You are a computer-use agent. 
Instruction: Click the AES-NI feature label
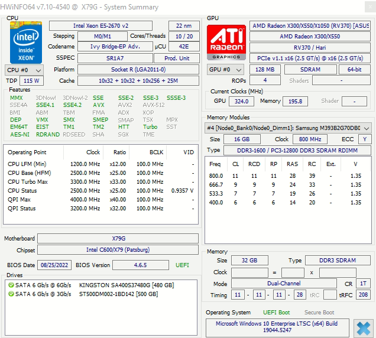[20, 135]
